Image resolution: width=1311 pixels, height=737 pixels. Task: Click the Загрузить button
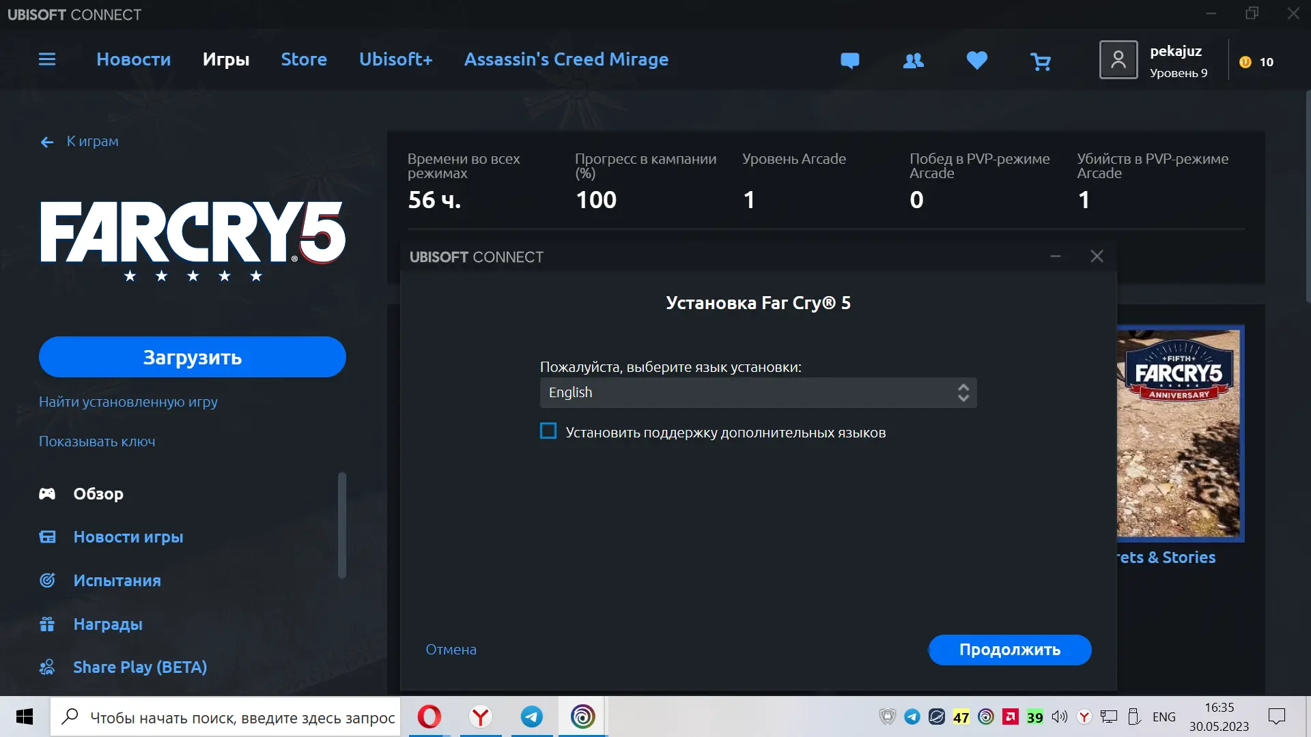(x=193, y=357)
